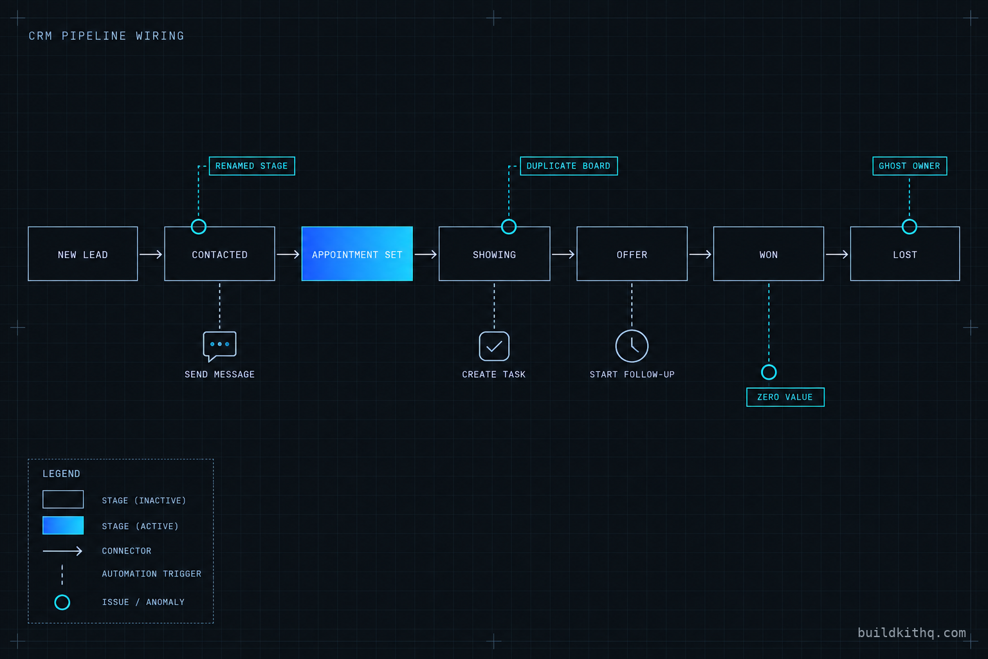Screen dimensions: 988x659
Task: Select the anomaly circle on the Contacted stage
Action: (x=199, y=227)
